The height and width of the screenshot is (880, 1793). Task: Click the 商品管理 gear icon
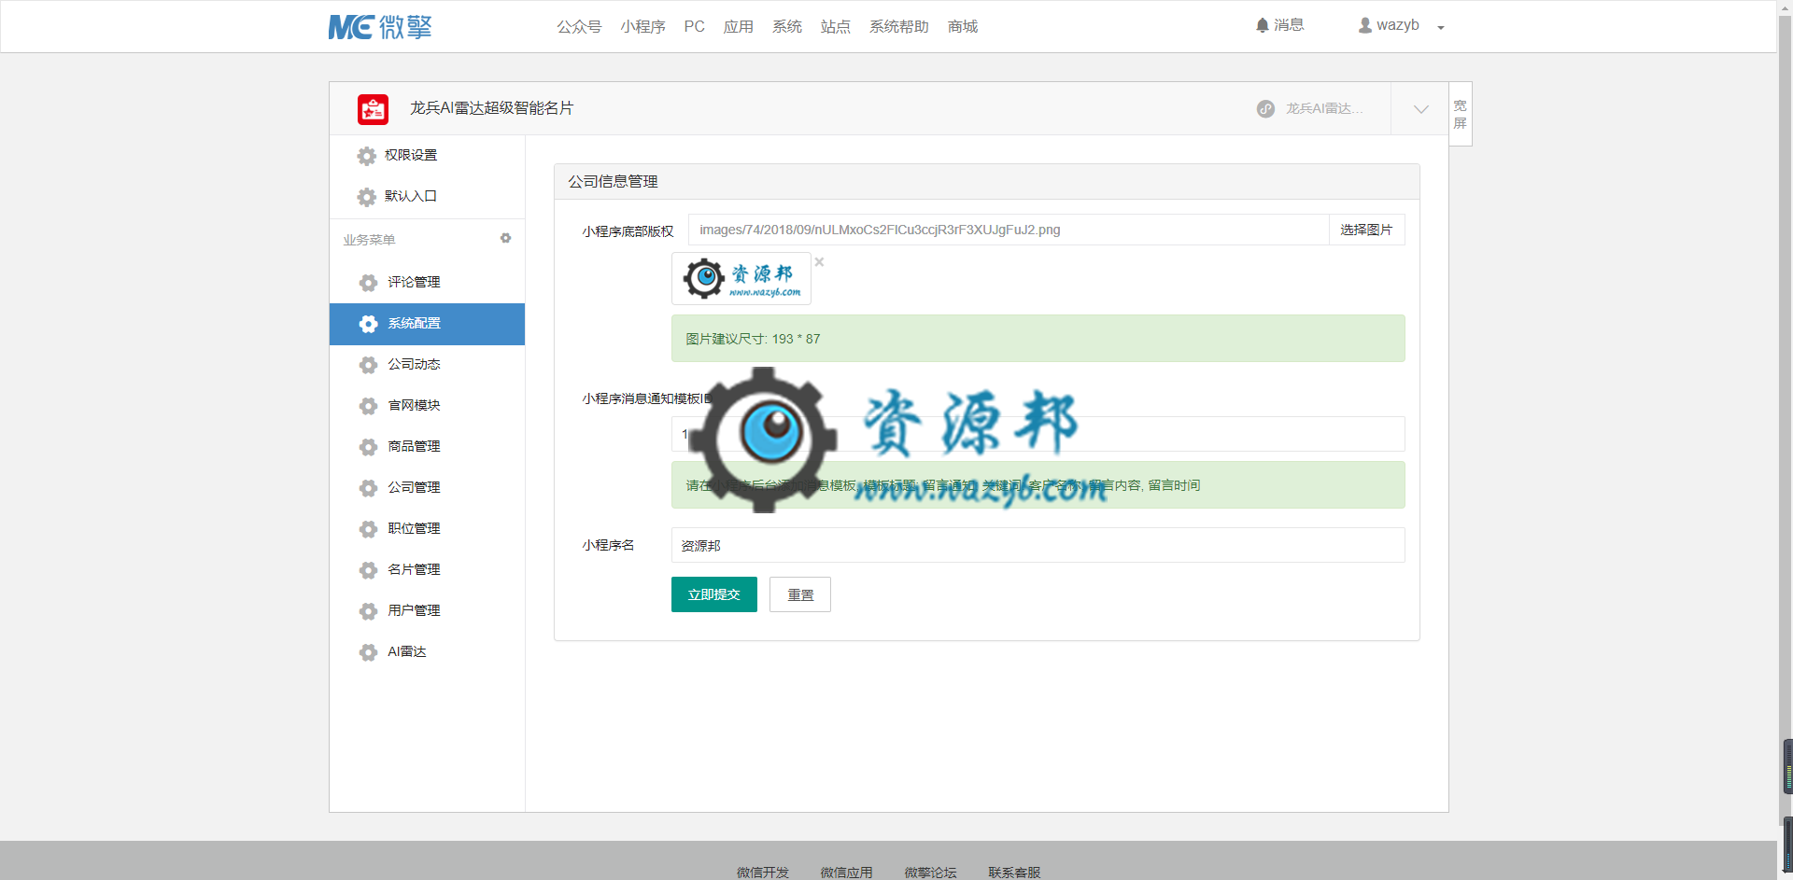(x=369, y=447)
